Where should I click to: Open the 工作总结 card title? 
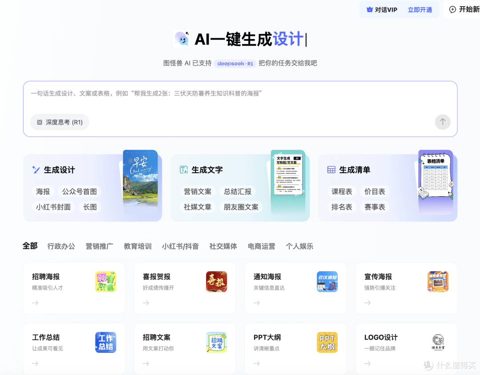(46, 337)
